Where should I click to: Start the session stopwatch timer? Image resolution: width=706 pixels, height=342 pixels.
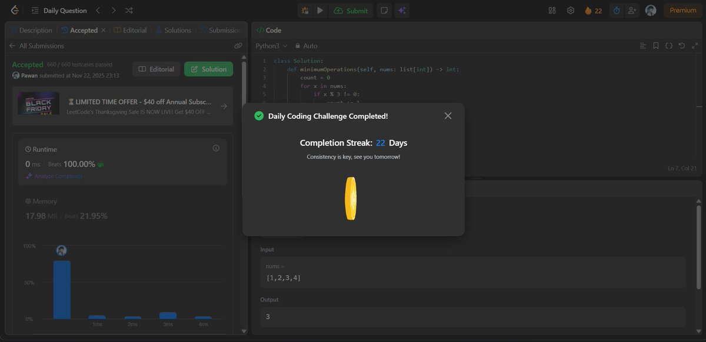point(615,10)
